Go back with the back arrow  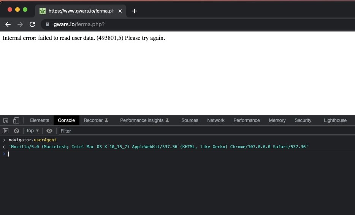pos(8,24)
